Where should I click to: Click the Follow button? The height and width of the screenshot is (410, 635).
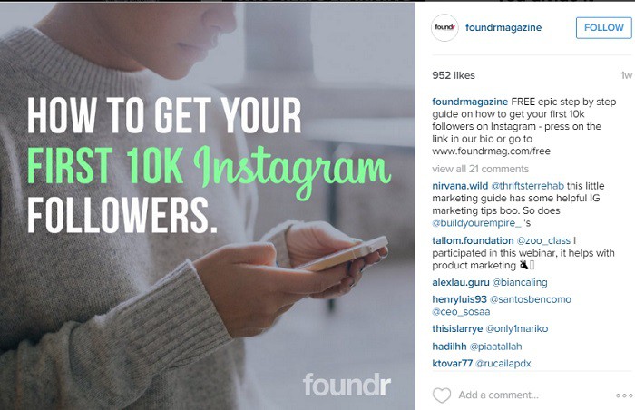603,28
